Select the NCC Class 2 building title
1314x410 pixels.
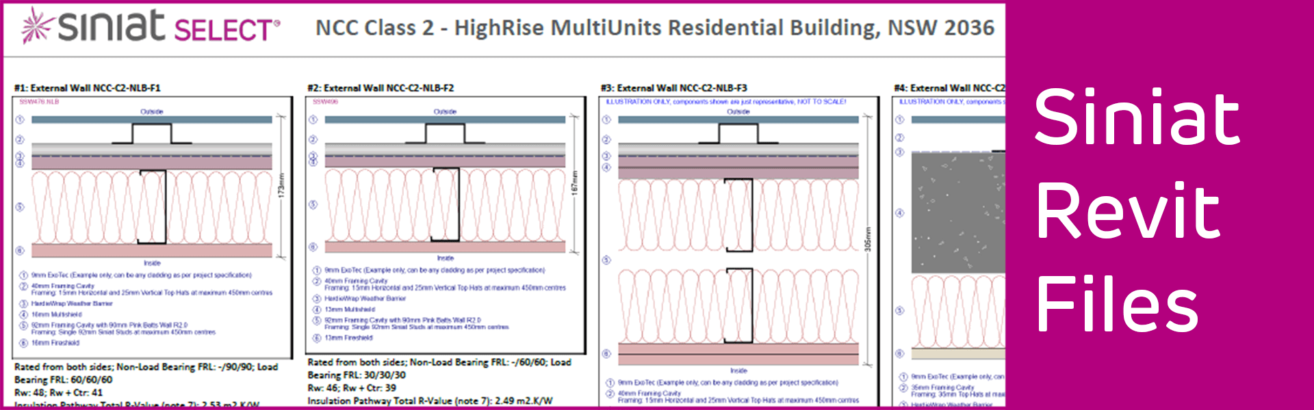click(x=654, y=27)
